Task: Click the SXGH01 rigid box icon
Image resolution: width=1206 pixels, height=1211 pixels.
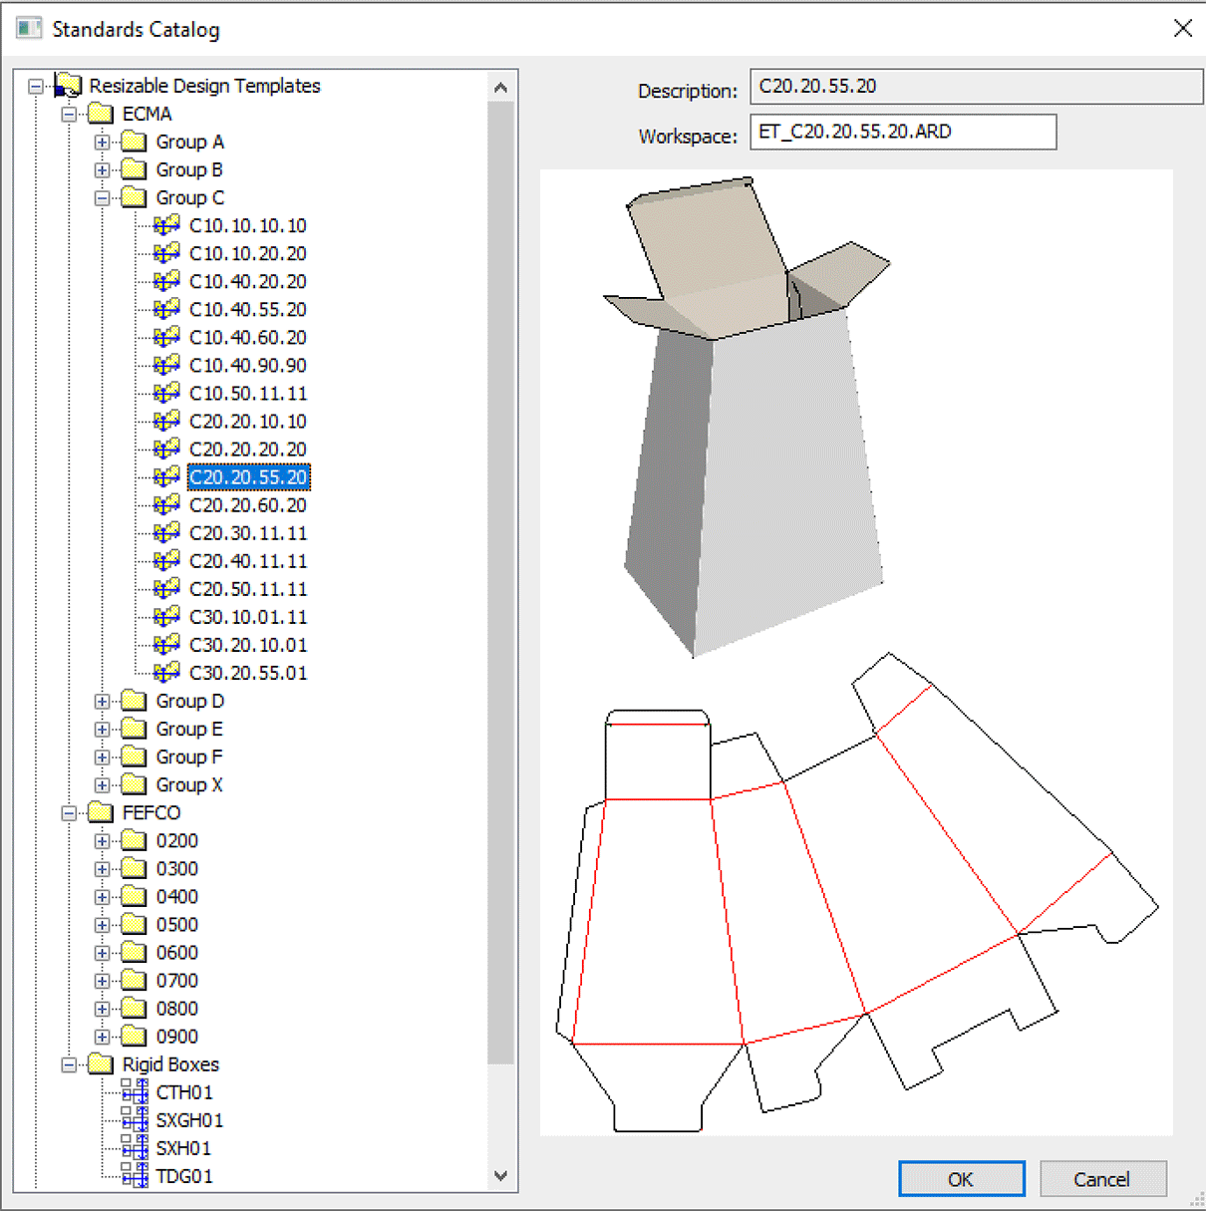Action: pyautogui.click(x=135, y=1119)
